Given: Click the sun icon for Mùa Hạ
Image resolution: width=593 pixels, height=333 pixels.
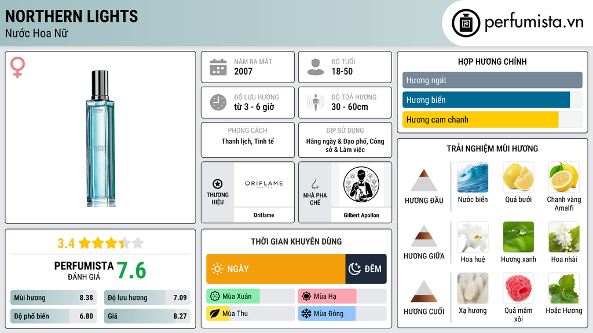Looking at the screenshot, I should tap(306, 297).
